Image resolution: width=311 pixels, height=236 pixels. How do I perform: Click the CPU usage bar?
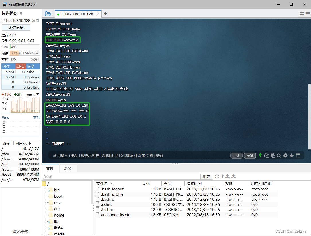25,47
